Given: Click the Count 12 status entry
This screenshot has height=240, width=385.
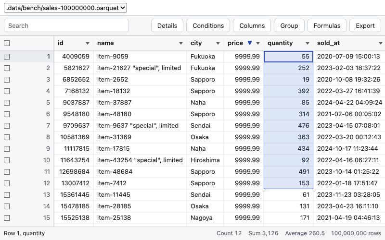Looking at the screenshot, I should click(229, 233).
